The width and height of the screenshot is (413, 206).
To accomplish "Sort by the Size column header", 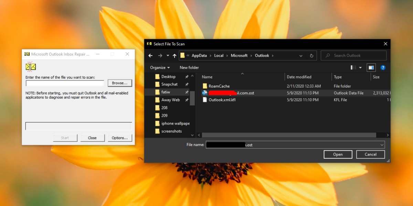I will tap(376, 77).
